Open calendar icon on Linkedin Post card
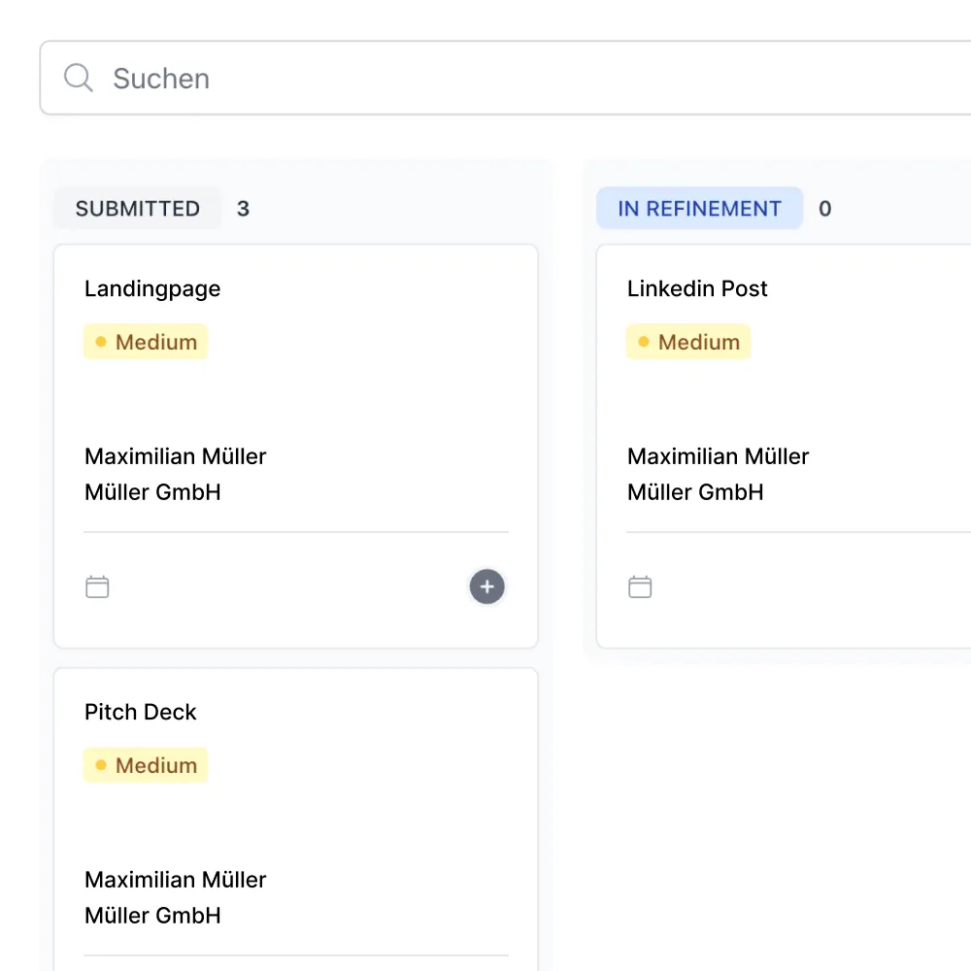This screenshot has width=971, height=971. 640,586
